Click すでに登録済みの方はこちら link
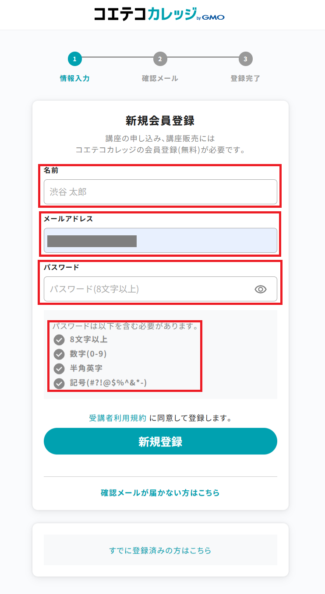Viewport: 325px width, 594px height. coord(160,550)
